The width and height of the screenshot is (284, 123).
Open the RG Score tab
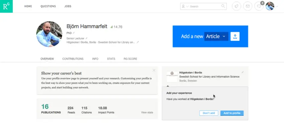click(130, 59)
